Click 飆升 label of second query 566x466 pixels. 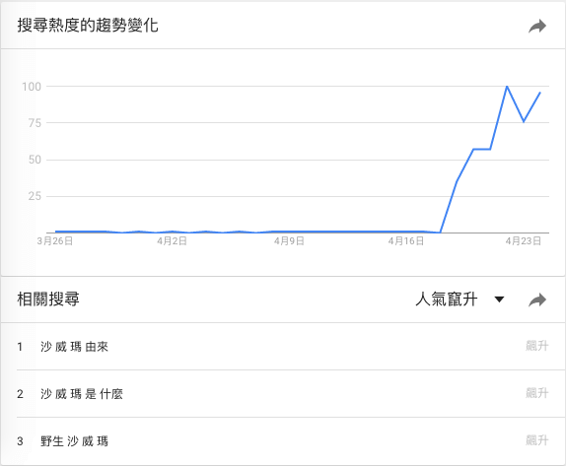537,393
